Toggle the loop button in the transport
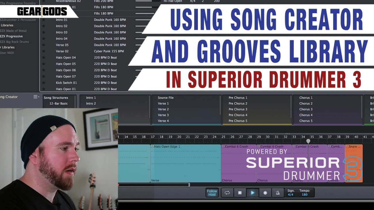 tap(227, 193)
